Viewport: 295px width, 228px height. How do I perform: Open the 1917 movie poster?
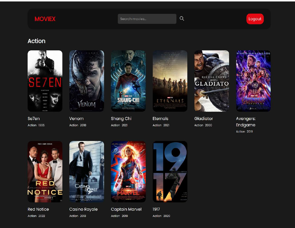point(170,172)
